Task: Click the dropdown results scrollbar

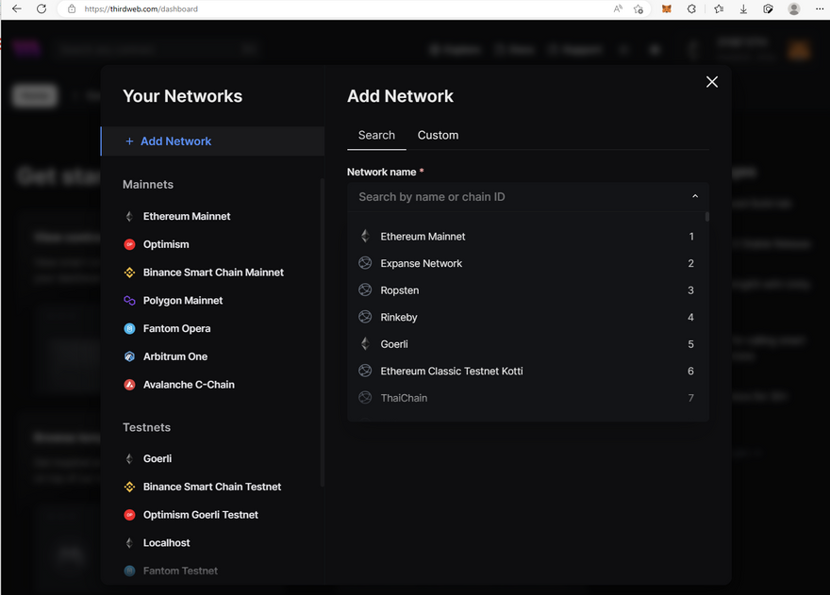Action: point(707,217)
